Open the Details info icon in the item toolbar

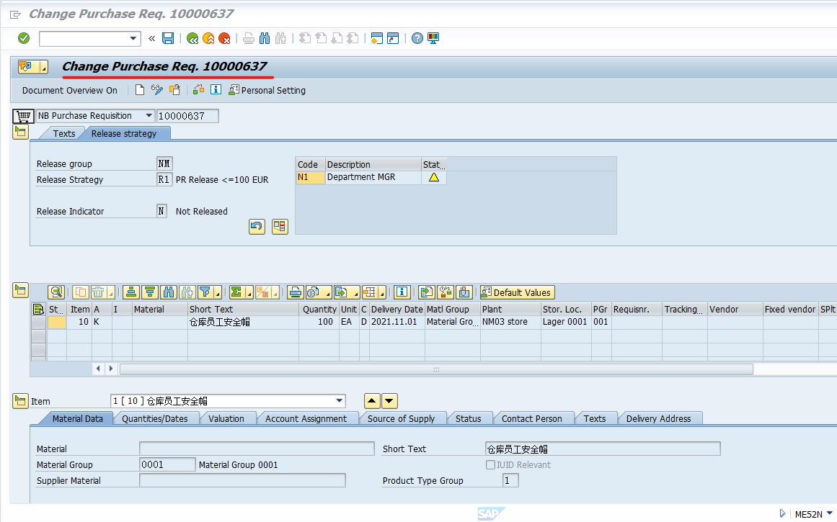(401, 292)
